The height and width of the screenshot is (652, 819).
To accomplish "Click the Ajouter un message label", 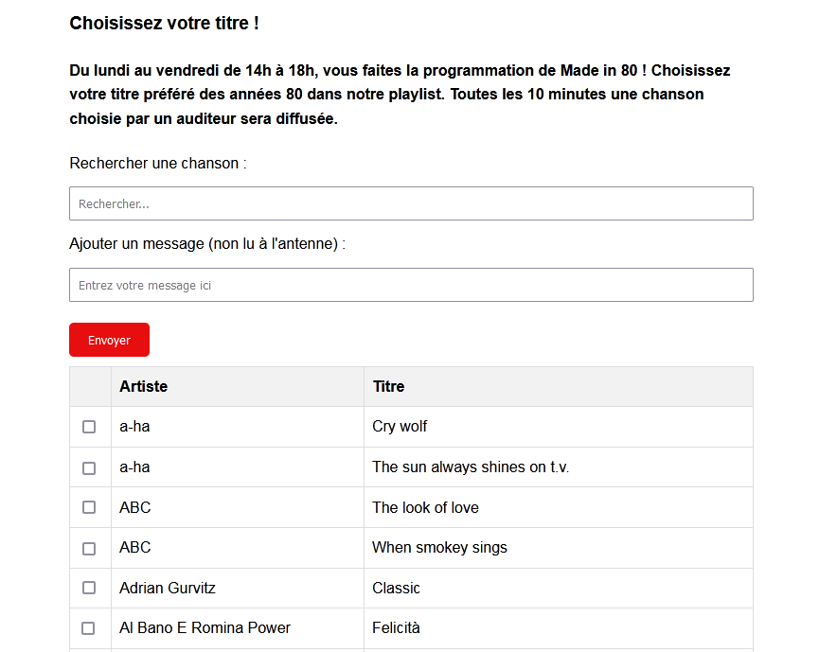I will tap(207, 244).
